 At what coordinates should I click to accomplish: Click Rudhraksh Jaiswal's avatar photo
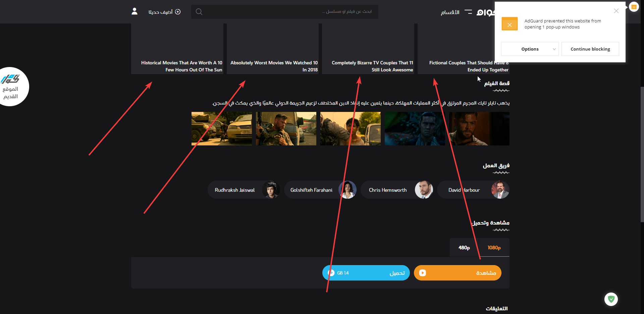(x=271, y=190)
